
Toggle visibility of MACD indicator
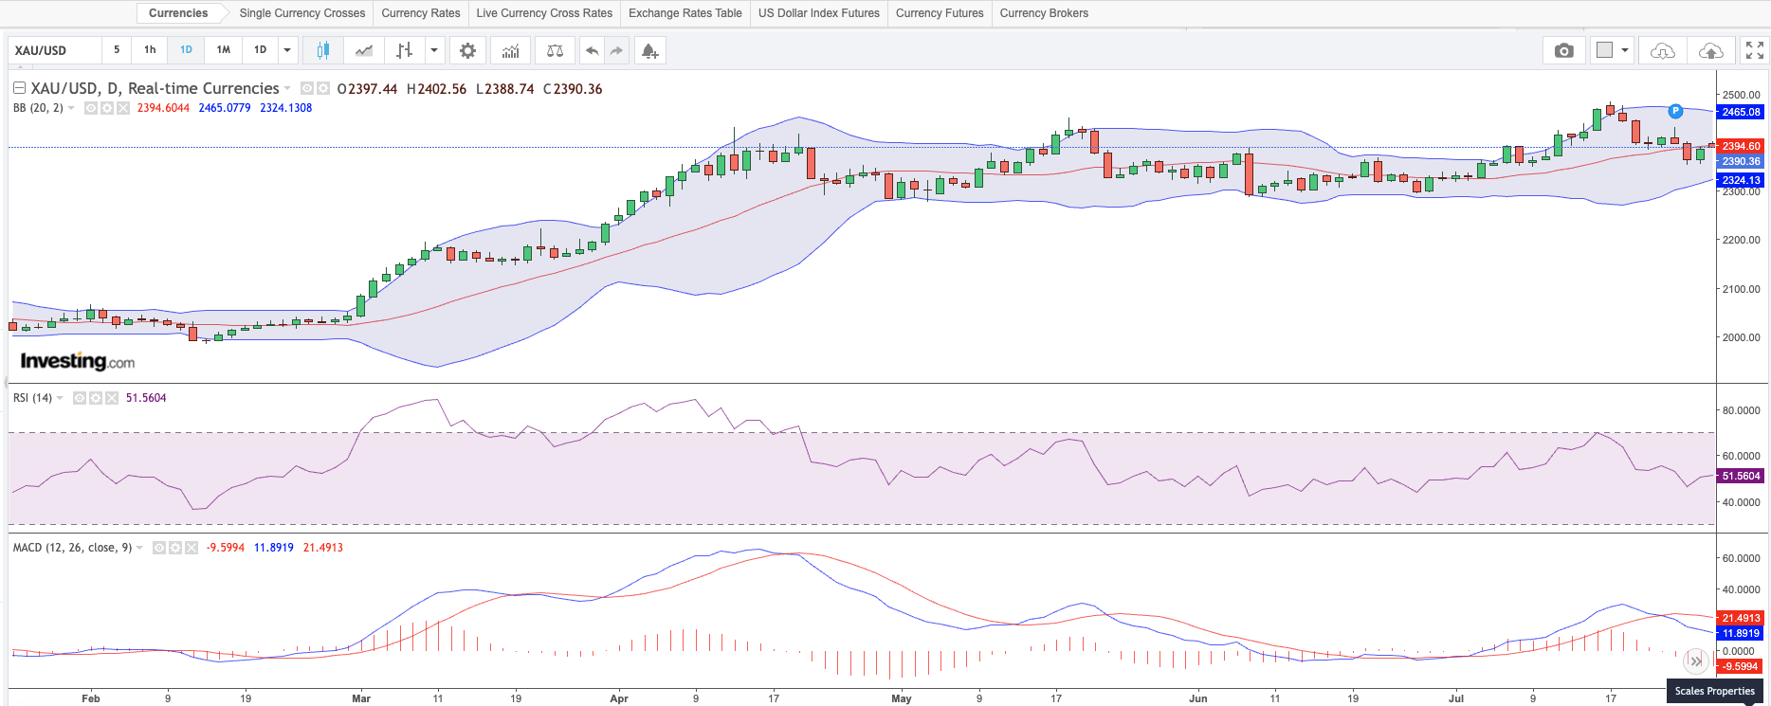pos(159,548)
